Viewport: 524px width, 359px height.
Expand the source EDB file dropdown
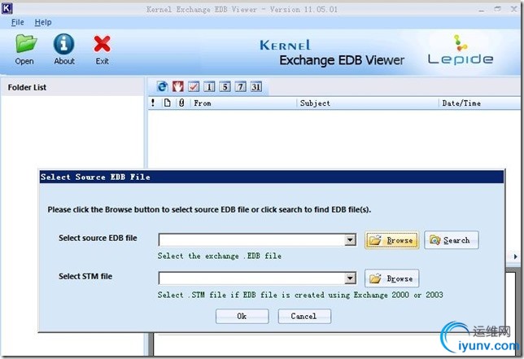pos(350,239)
